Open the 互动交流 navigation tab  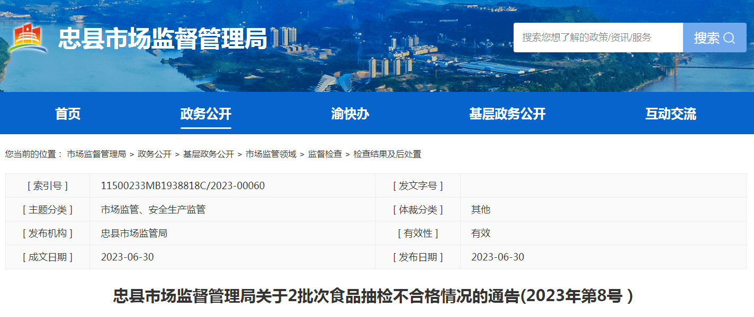670,114
